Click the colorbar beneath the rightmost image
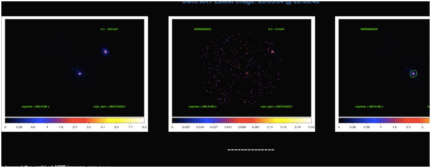Image resolution: width=431 pixels, height=168 pixels. click(x=384, y=120)
